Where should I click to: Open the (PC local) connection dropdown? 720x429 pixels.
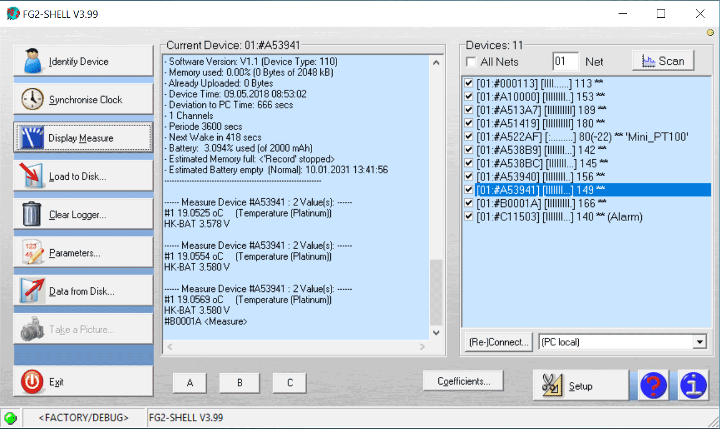point(701,342)
